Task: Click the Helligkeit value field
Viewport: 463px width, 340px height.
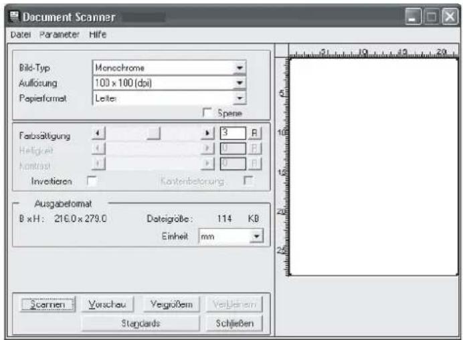Action: 233,148
